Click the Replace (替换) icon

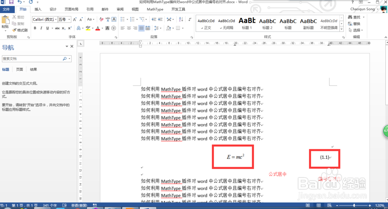(350, 24)
